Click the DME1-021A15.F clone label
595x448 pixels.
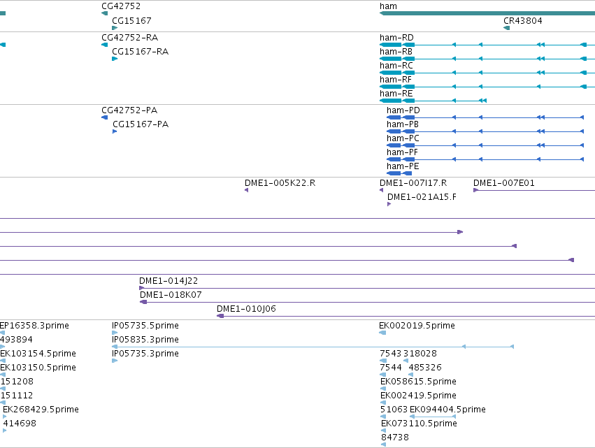point(422,197)
